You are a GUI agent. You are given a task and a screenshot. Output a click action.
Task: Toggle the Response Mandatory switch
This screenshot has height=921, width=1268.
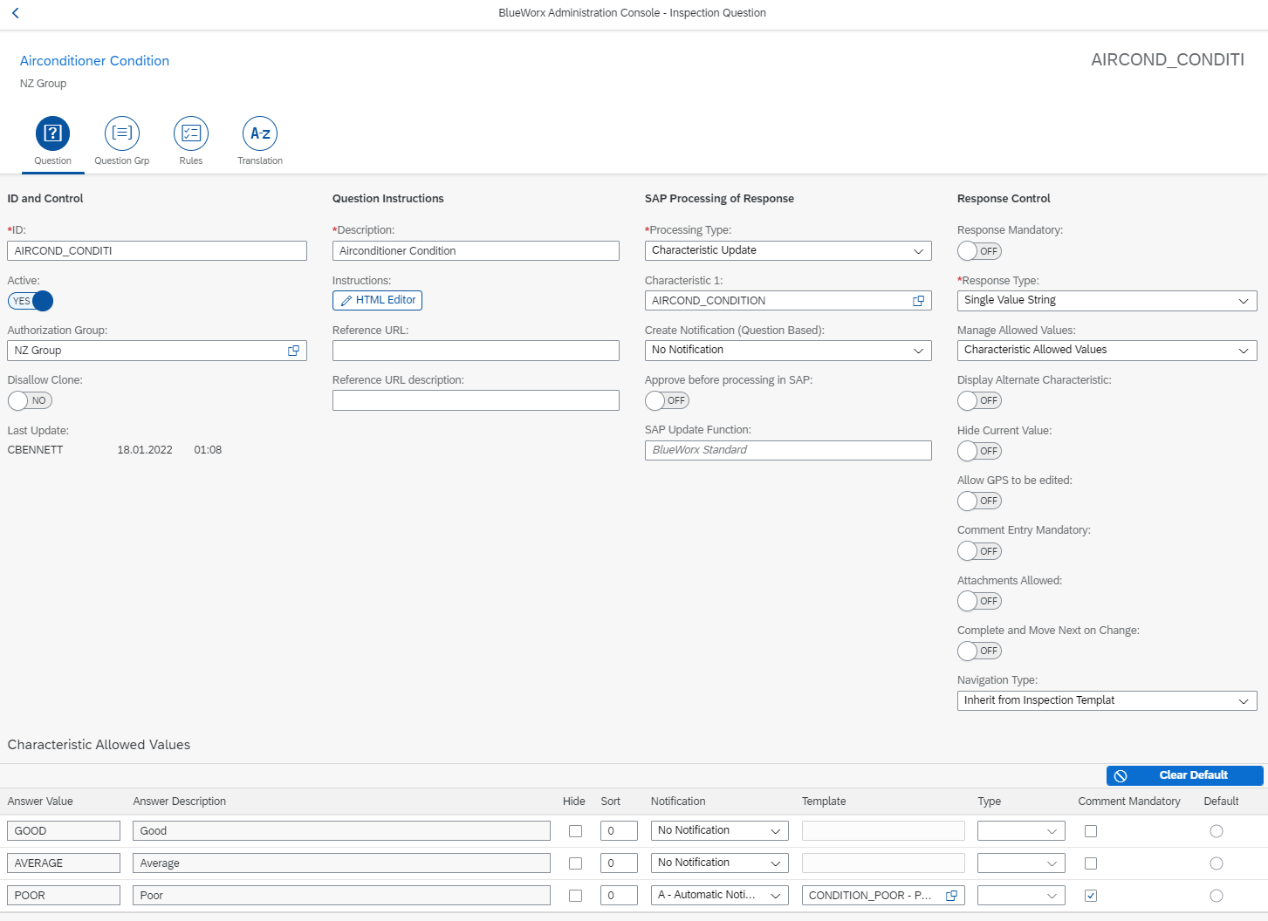pyautogui.click(x=980, y=251)
